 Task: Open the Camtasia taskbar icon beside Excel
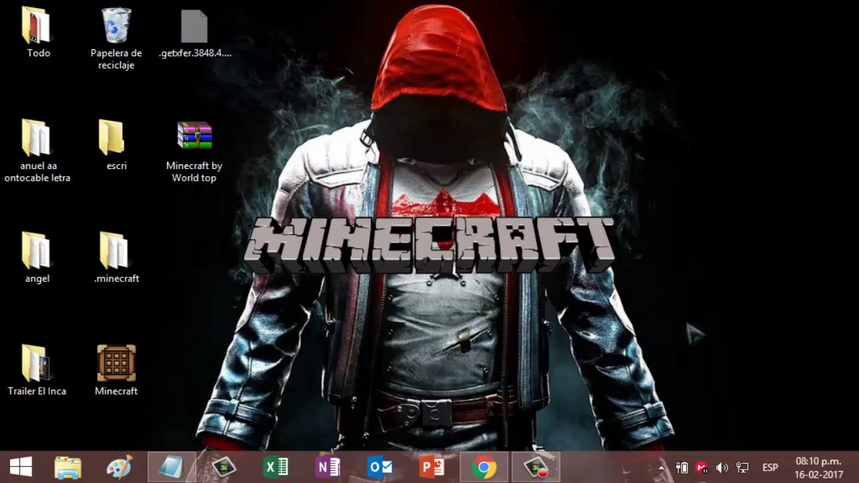coord(223,467)
